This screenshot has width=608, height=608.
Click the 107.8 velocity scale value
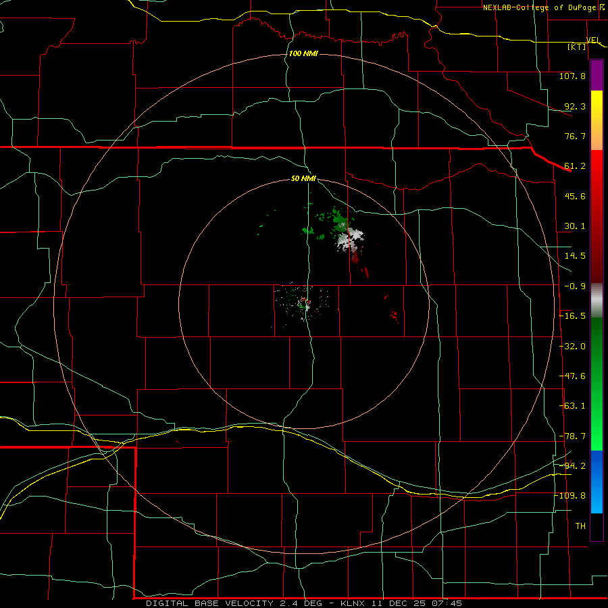pyautogui.click(x=572, y=76)
